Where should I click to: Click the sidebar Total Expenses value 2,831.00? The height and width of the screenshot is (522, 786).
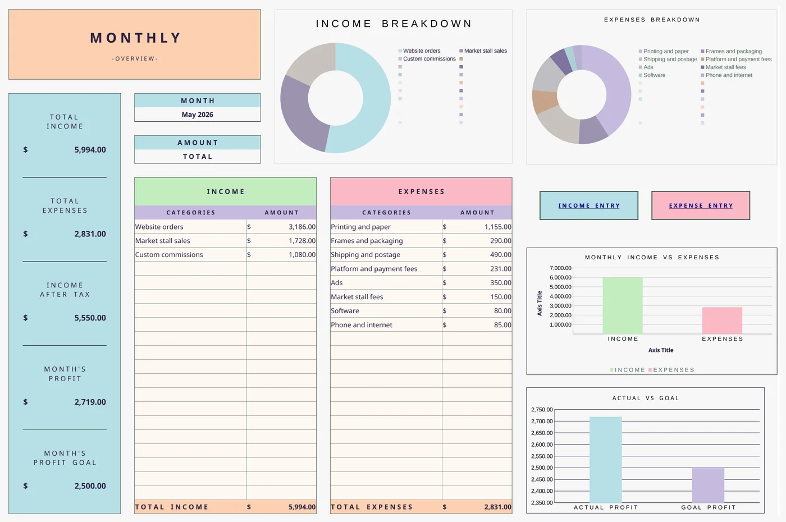tap(90, 234)
